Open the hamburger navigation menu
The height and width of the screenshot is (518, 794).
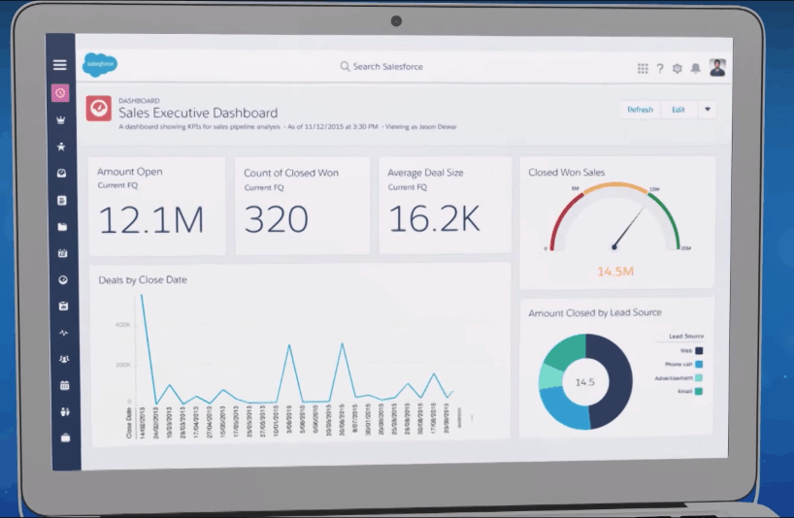(60, 65)
